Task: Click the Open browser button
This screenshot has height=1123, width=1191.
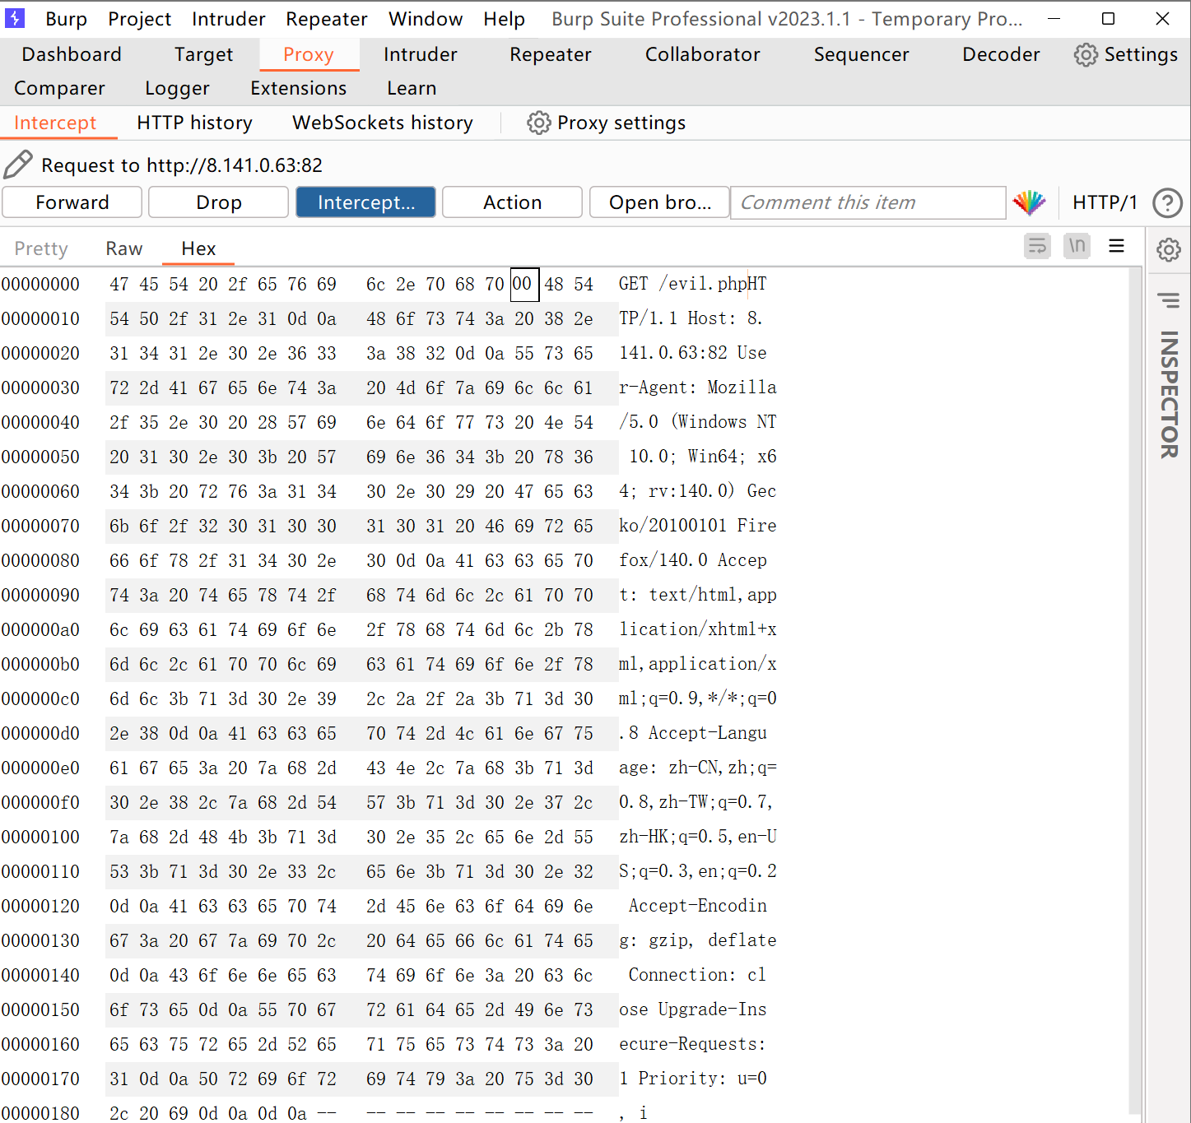Action: tap(659, 202)
